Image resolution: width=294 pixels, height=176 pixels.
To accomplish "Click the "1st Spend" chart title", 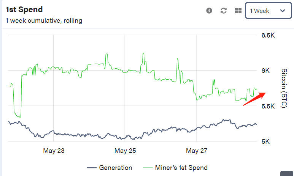I will tap(24, 9).
